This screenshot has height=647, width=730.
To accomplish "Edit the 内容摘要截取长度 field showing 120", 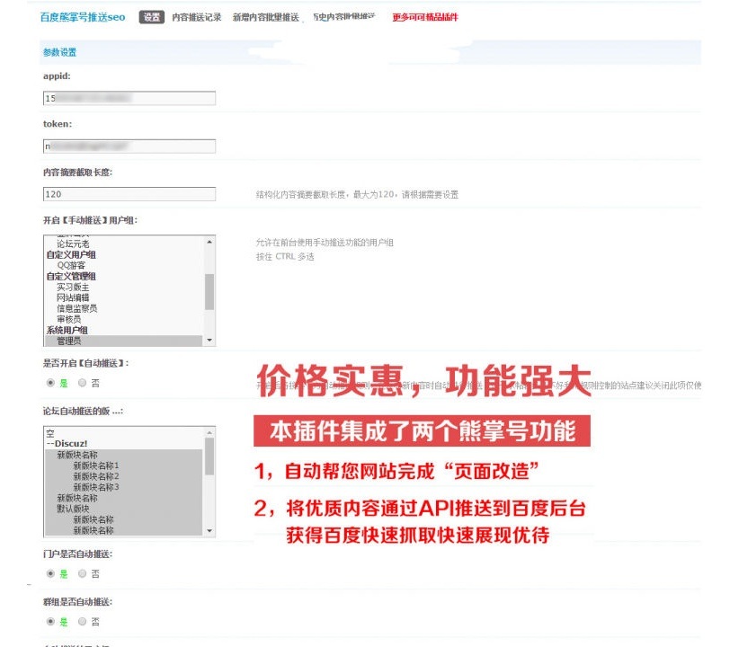I will (x=129, y=194).
